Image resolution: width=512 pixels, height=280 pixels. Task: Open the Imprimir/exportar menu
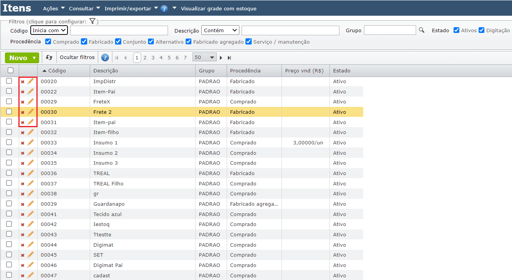(x=131, y=8)
